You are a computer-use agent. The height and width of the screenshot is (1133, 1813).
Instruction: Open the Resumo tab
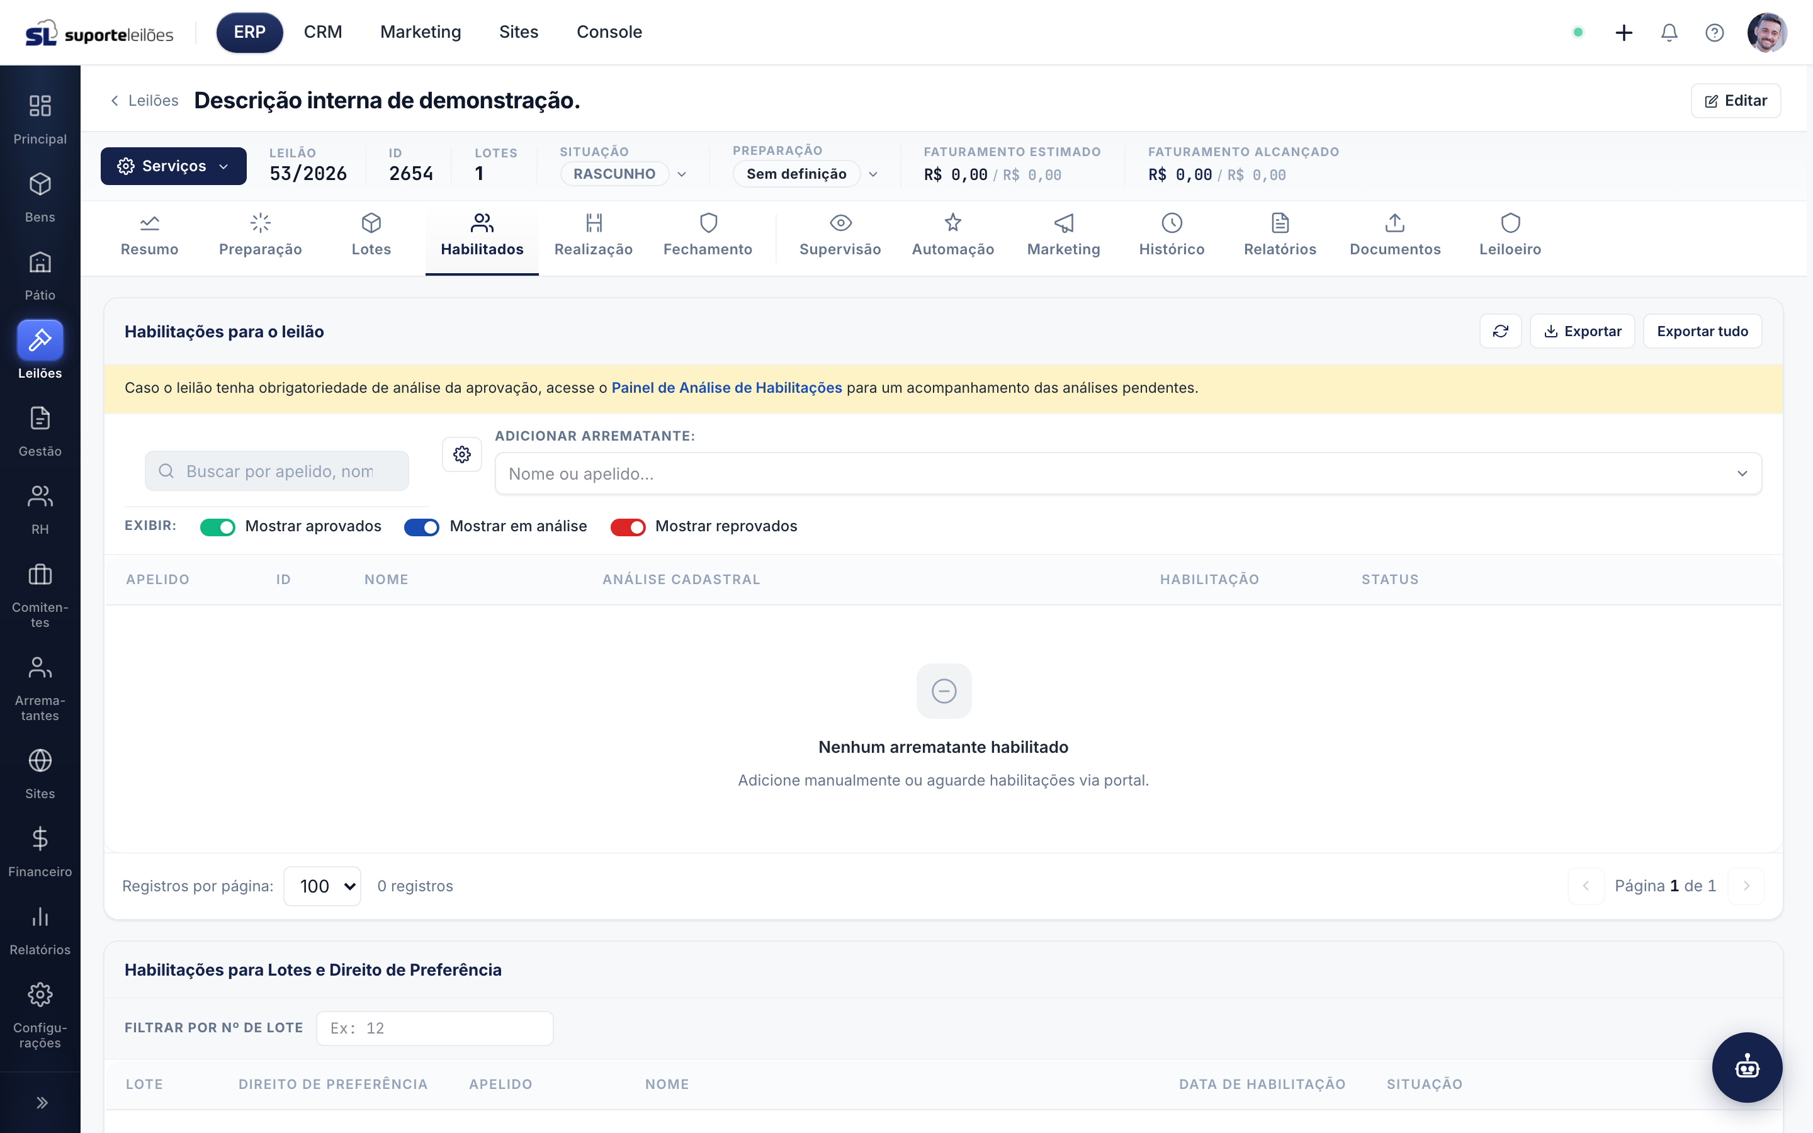pos(149,236)
